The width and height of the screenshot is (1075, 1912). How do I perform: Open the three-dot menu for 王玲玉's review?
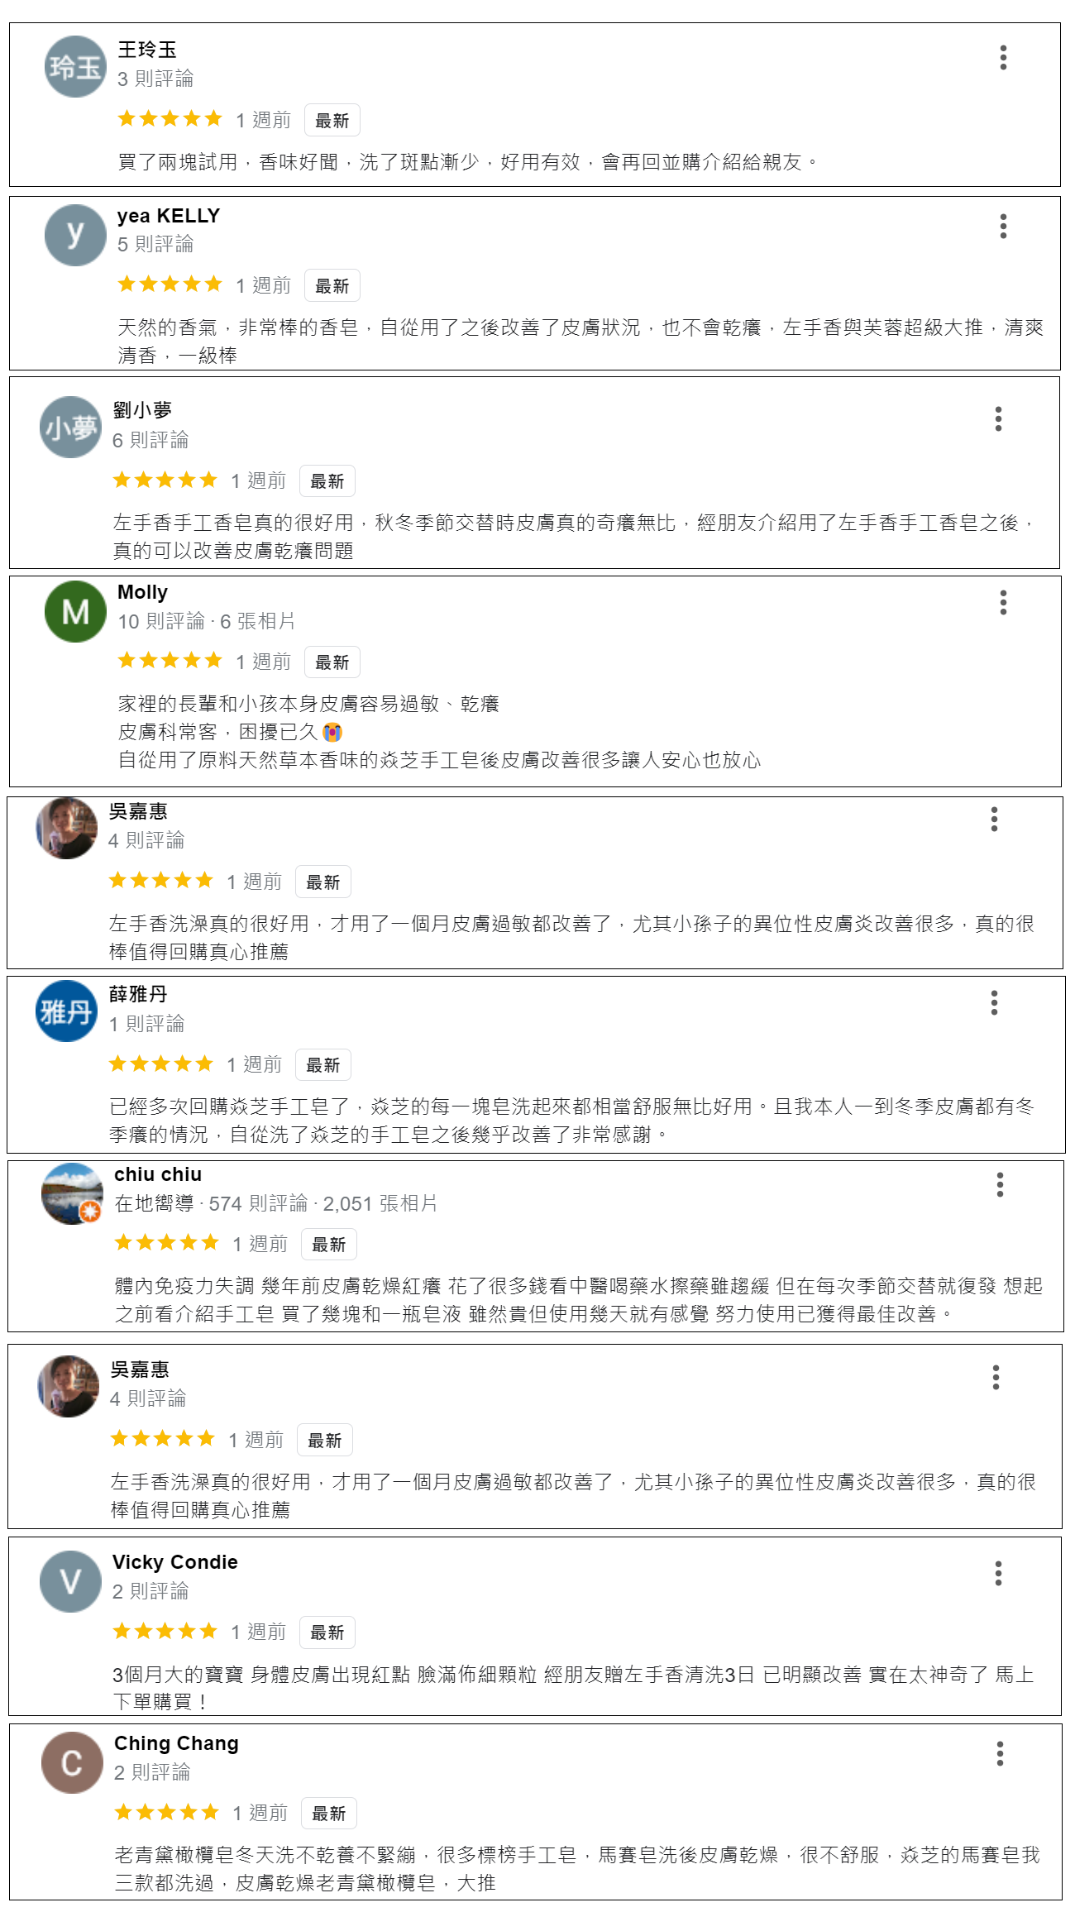coord(1003,58)
